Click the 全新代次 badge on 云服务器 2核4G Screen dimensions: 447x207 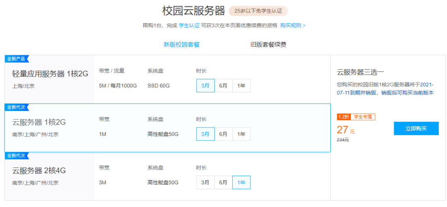17,155
